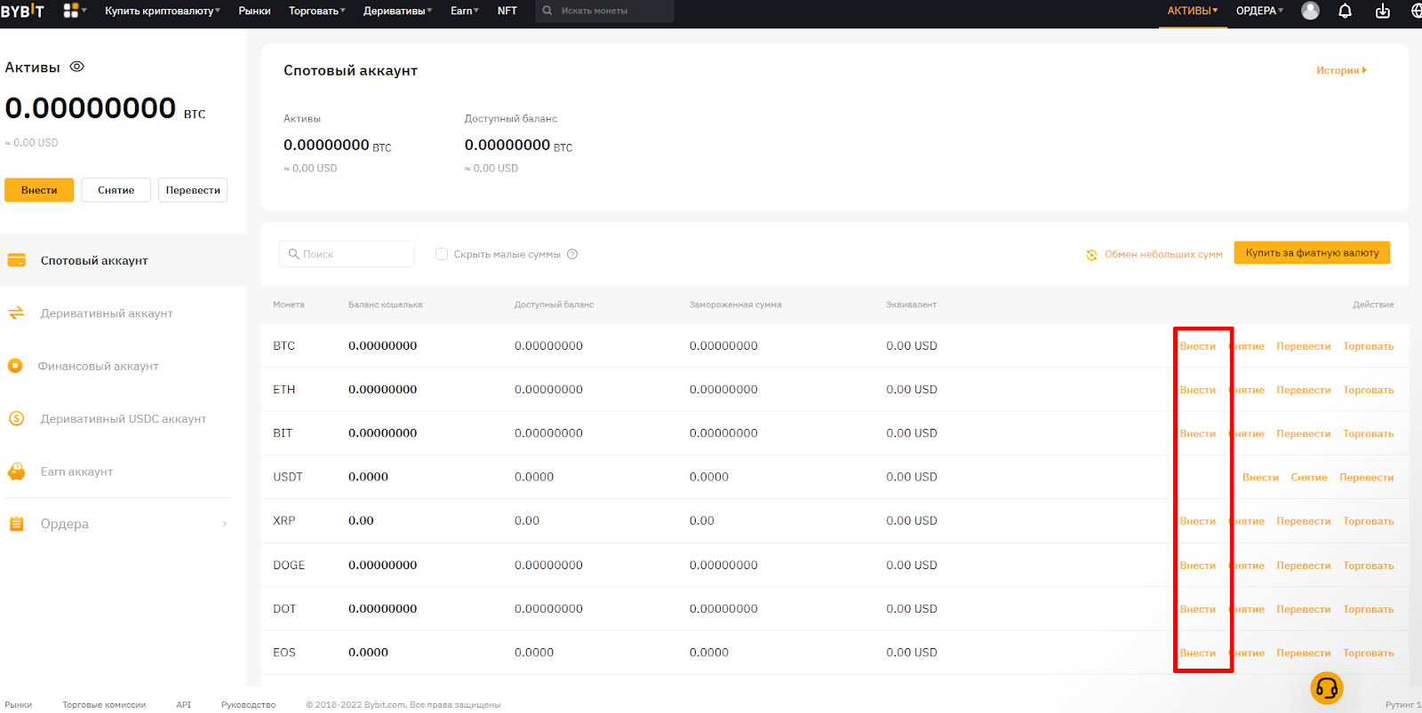
Task: Open the NFT menu item
Action: 507,11
